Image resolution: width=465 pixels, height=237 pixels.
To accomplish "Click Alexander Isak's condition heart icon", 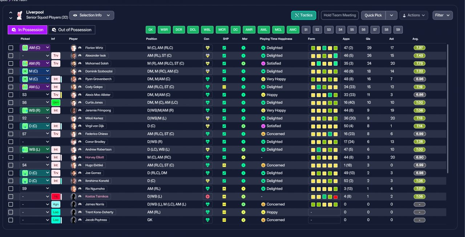I will (208, 55).
